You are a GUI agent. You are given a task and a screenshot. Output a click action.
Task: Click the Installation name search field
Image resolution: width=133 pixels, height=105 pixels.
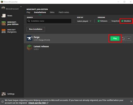tap(49, 21)
